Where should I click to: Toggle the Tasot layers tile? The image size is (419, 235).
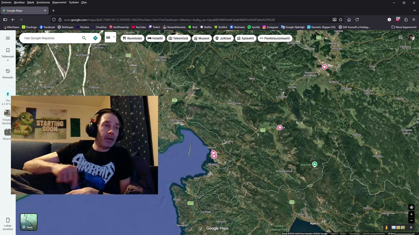[29, 222]
